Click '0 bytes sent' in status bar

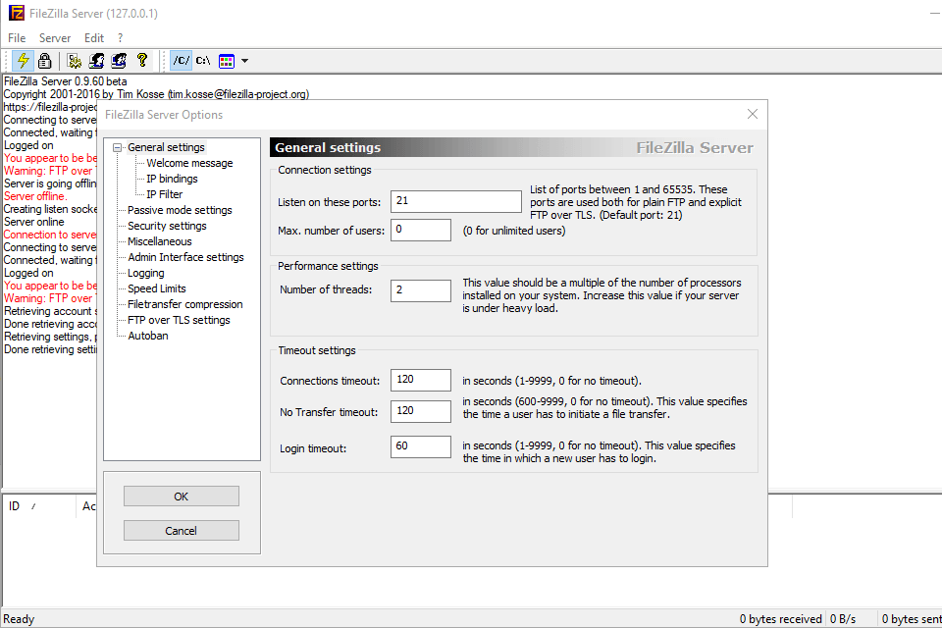[912, 619]
